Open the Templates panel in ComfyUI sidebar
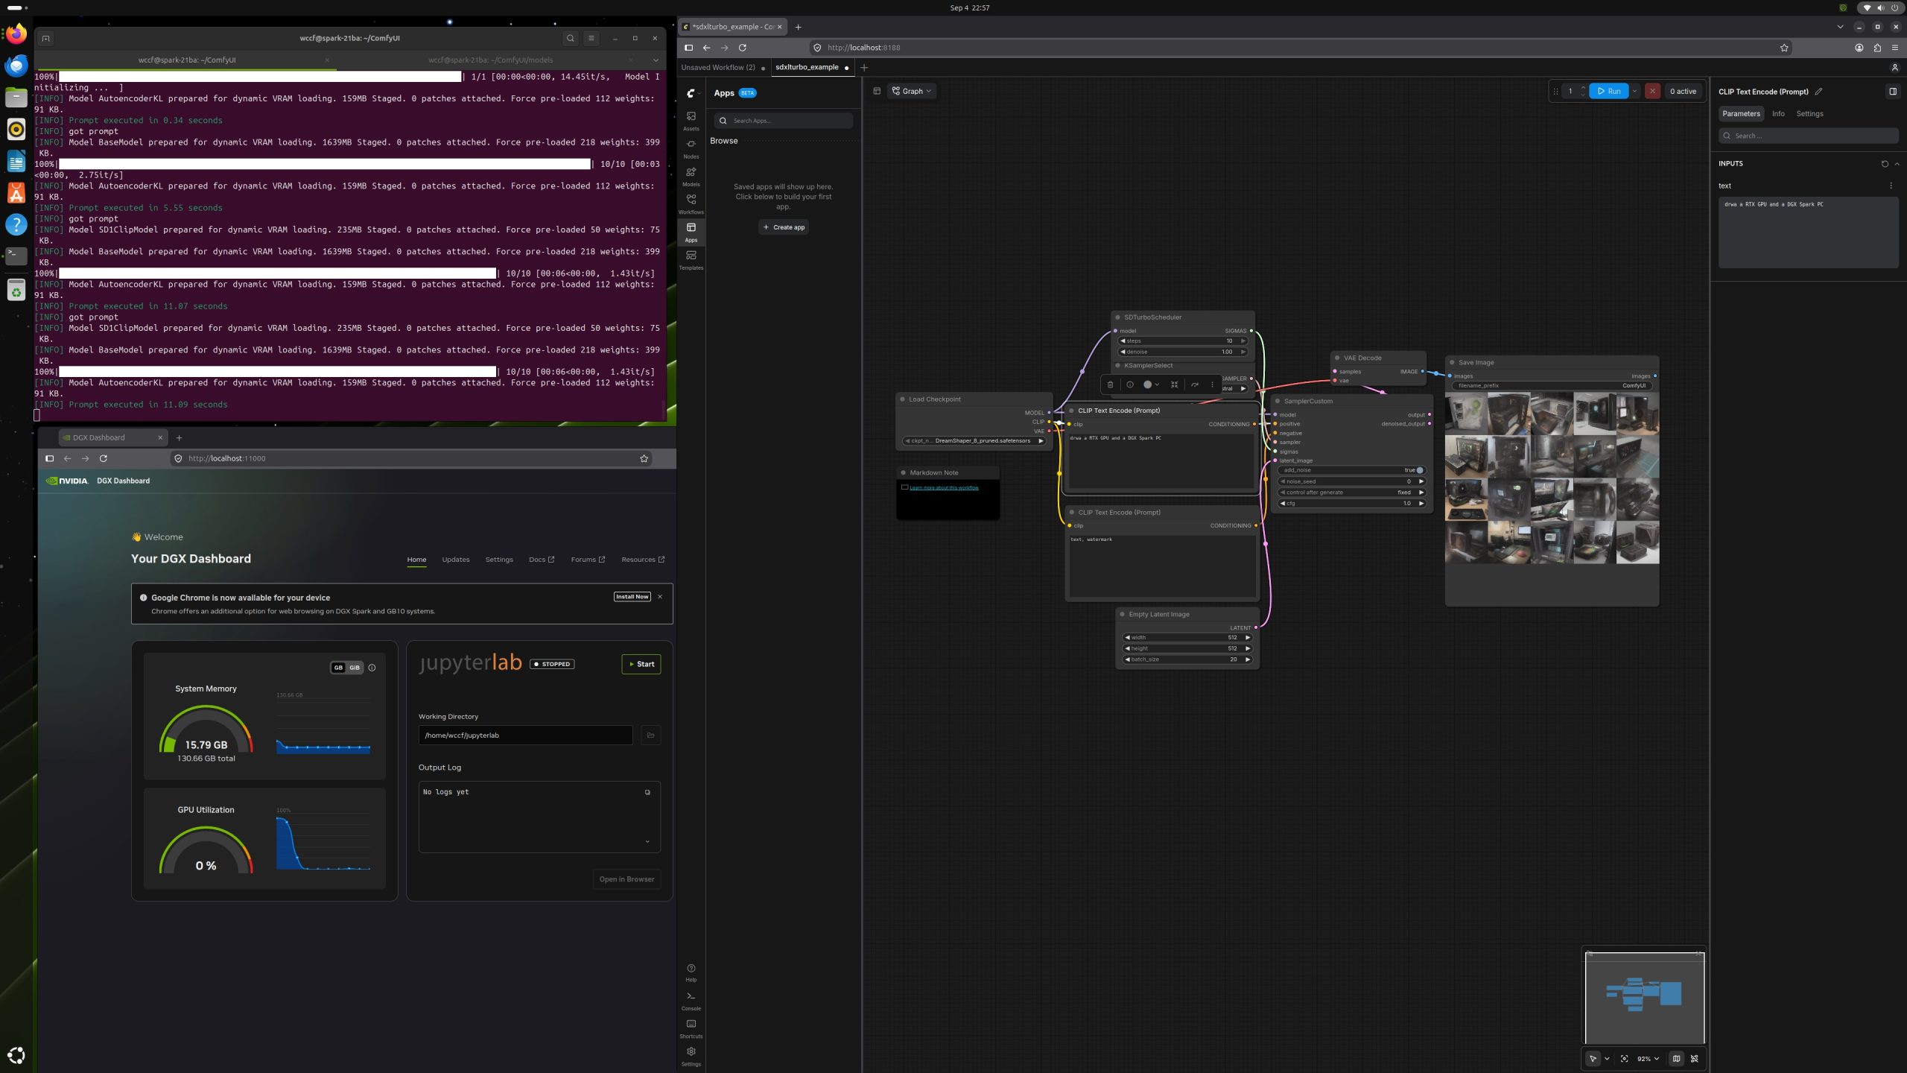 click(691, 259)
